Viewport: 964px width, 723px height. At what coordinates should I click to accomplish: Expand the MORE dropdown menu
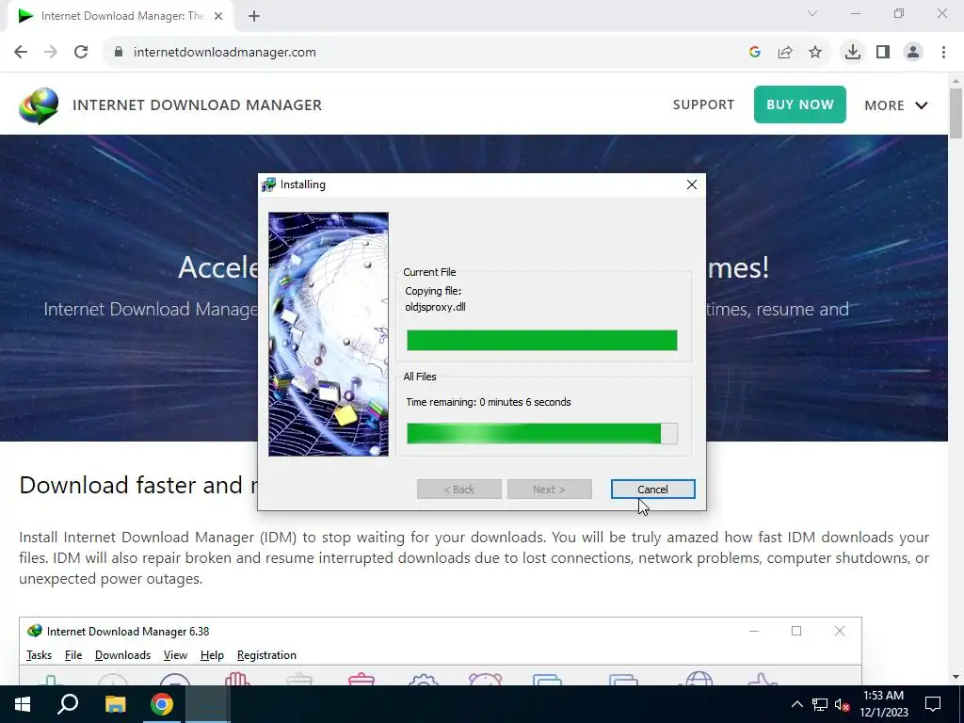896,105
